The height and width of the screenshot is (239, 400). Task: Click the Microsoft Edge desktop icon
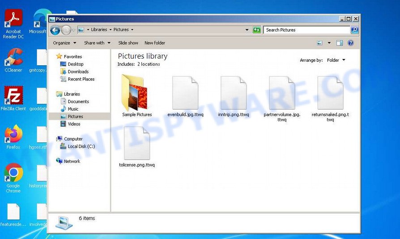[39, 21]
